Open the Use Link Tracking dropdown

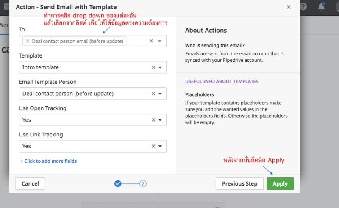pyautogui.click(x=160, y=146)
